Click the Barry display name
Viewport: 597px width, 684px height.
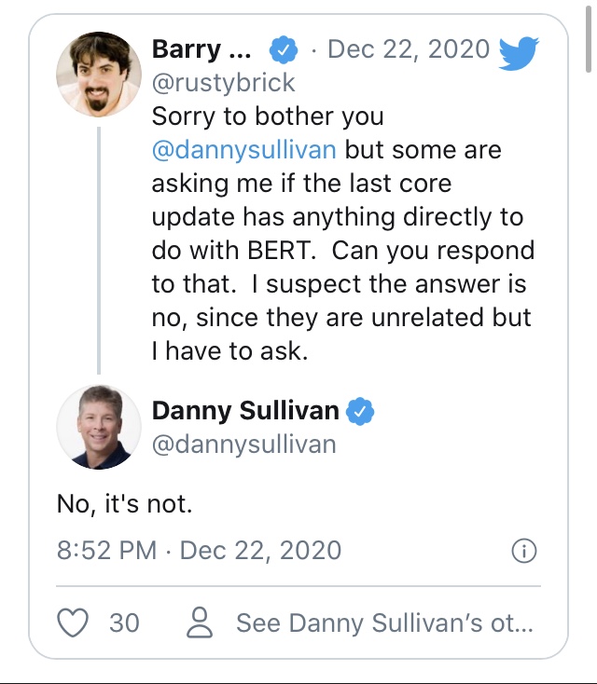[201, 49]
